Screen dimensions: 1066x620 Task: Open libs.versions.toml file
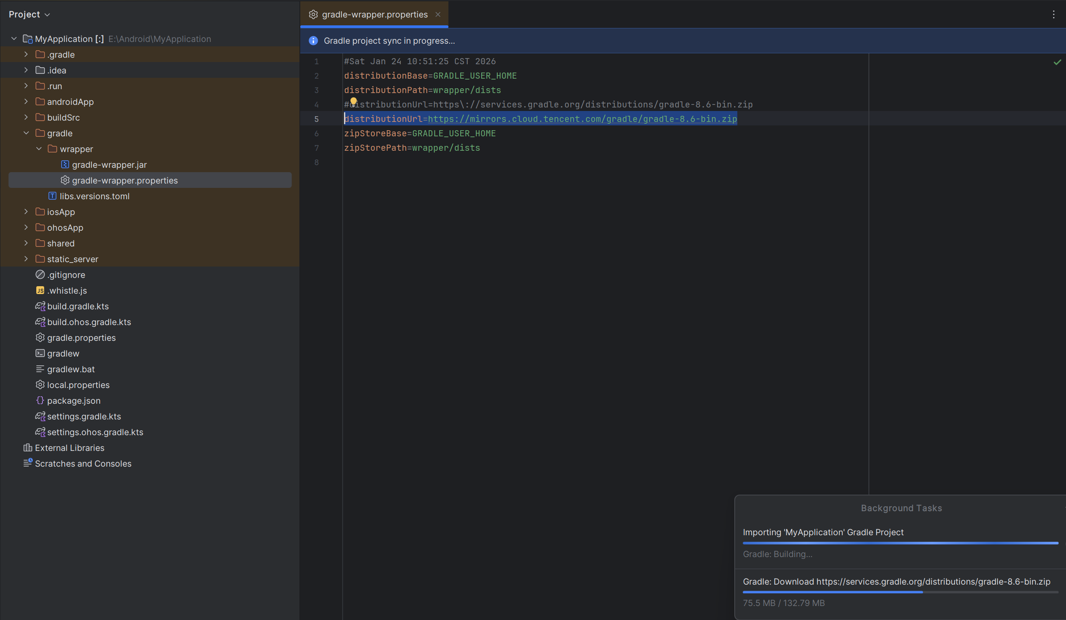pos(94,196)
